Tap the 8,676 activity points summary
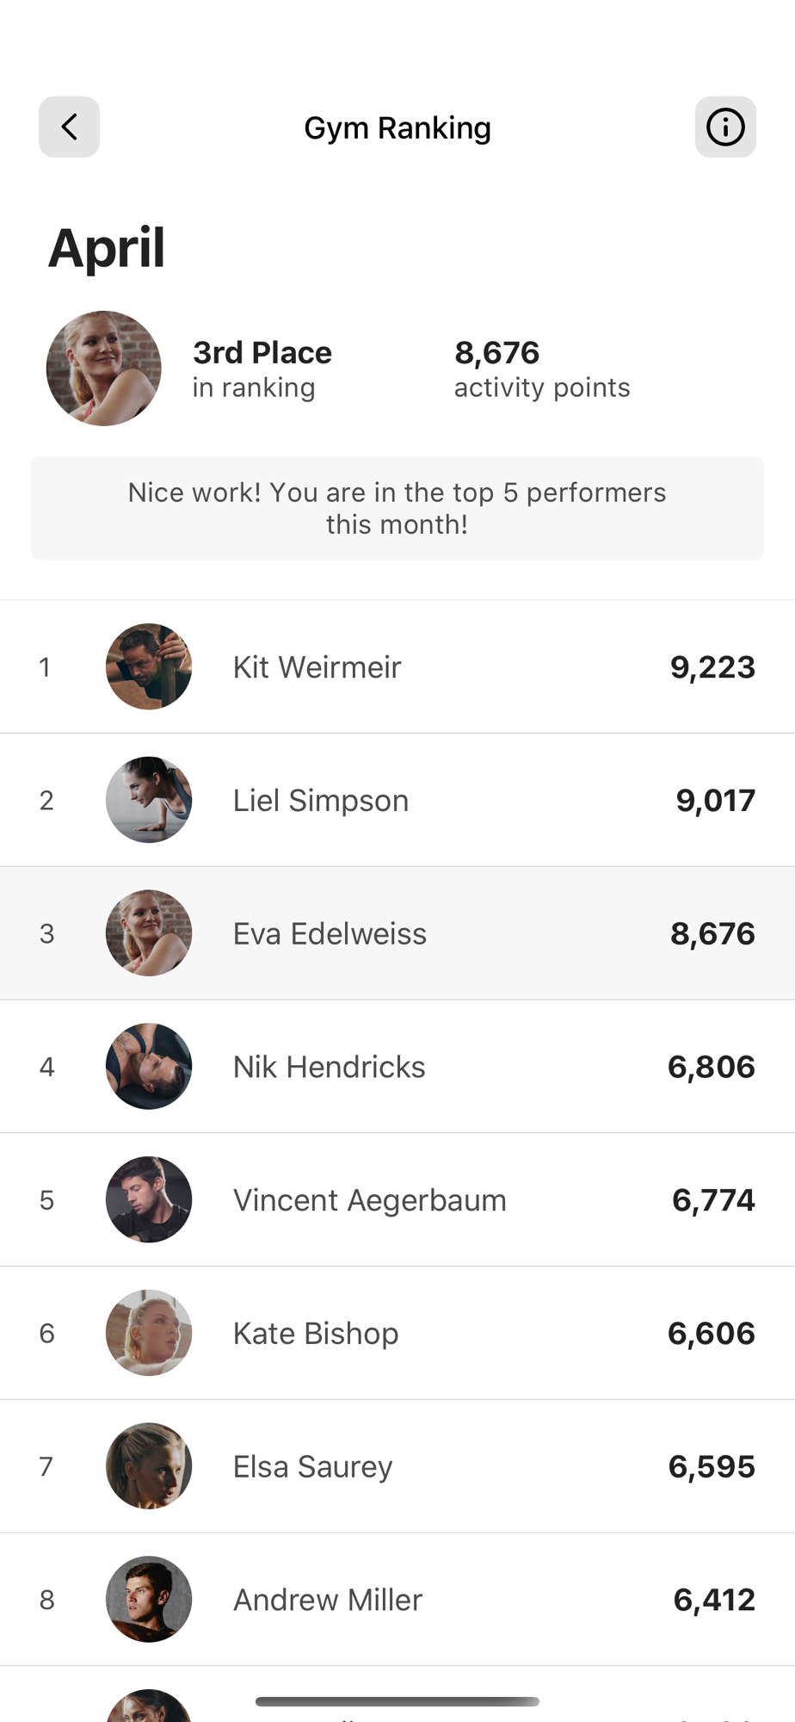This screenshot has width=795, height=1722. 541,369
